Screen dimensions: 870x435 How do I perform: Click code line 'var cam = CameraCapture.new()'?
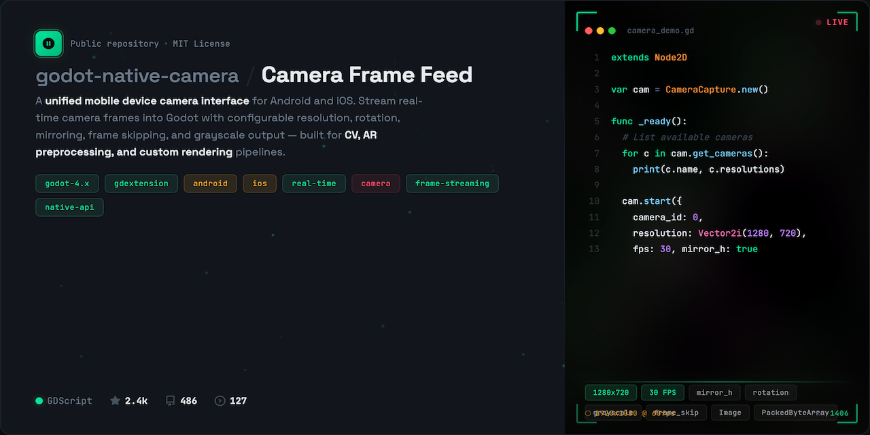[690, 90]
